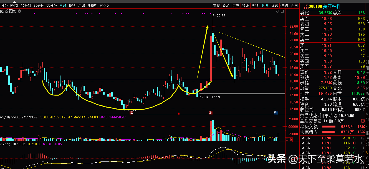Select the 卖五 ask price 19.96
The height and width of the screenshot is (169, 369).
(x=327, y=19)
